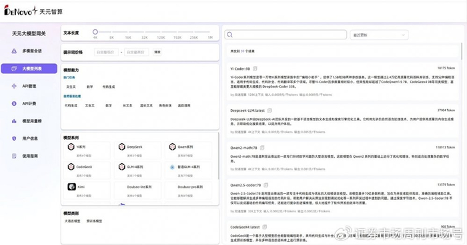
Task: Toggle 角色扮演 capability tag
Action: point(165,106)
